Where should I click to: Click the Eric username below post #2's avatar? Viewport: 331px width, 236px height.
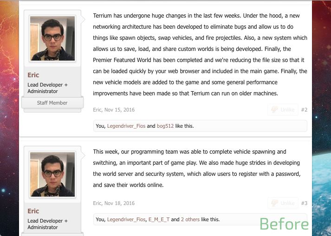coord(33,75)
